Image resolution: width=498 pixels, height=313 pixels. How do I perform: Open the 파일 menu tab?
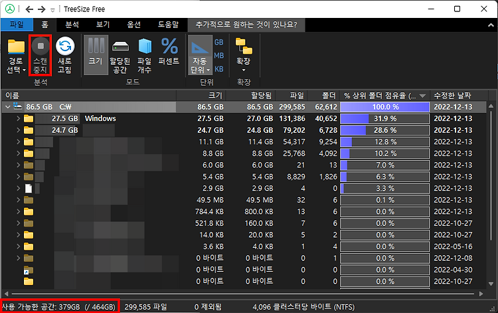tap(17, 25)
